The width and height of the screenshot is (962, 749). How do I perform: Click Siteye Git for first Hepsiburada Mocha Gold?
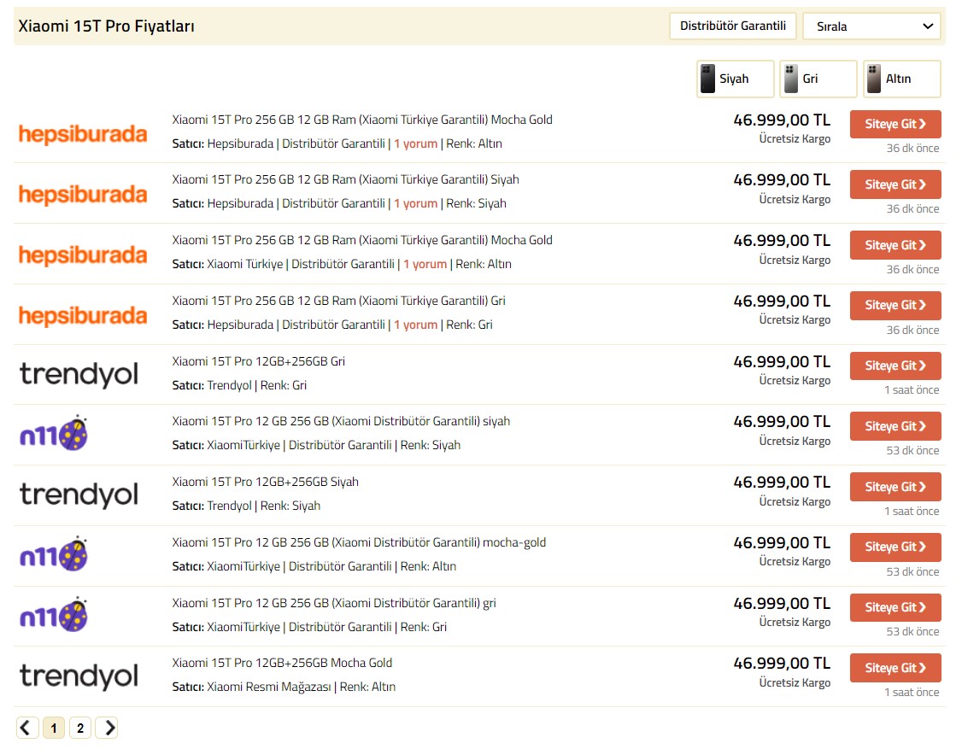(x=895, y=125)
